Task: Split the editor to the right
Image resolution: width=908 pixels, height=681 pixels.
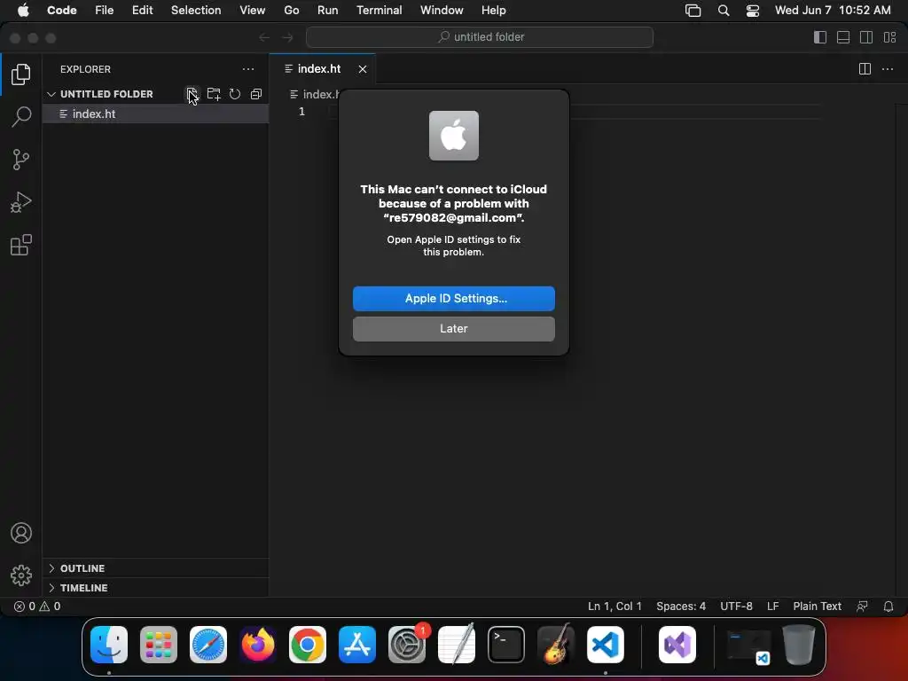Action: (x=865, y=69)
